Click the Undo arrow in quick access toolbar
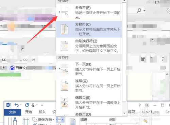 [x=17, y=105]
